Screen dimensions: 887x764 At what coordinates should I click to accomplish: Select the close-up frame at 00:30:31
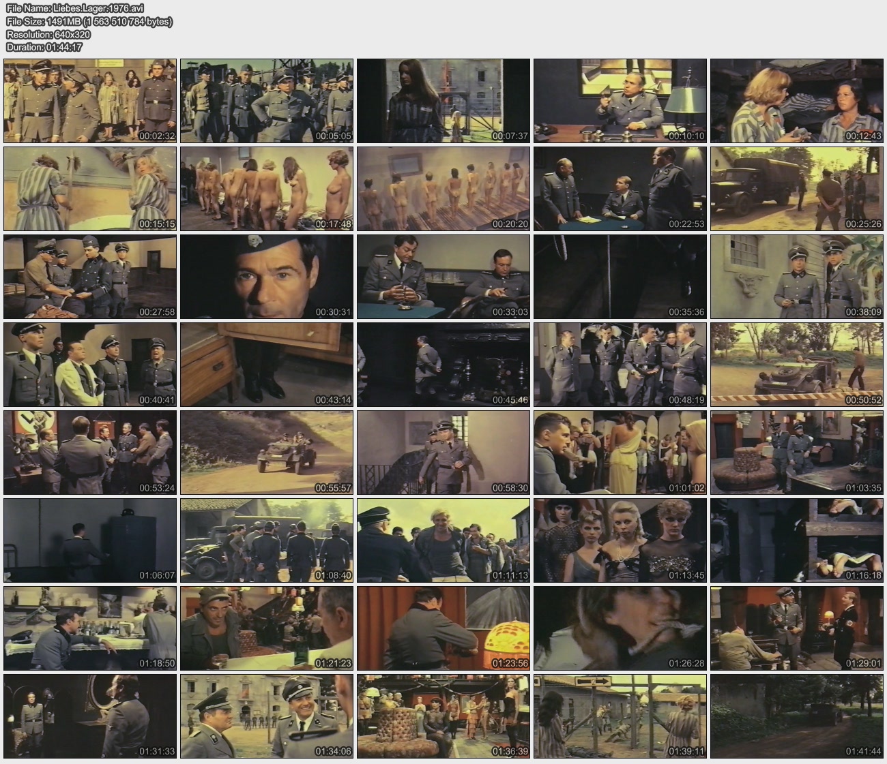(267, 277)
